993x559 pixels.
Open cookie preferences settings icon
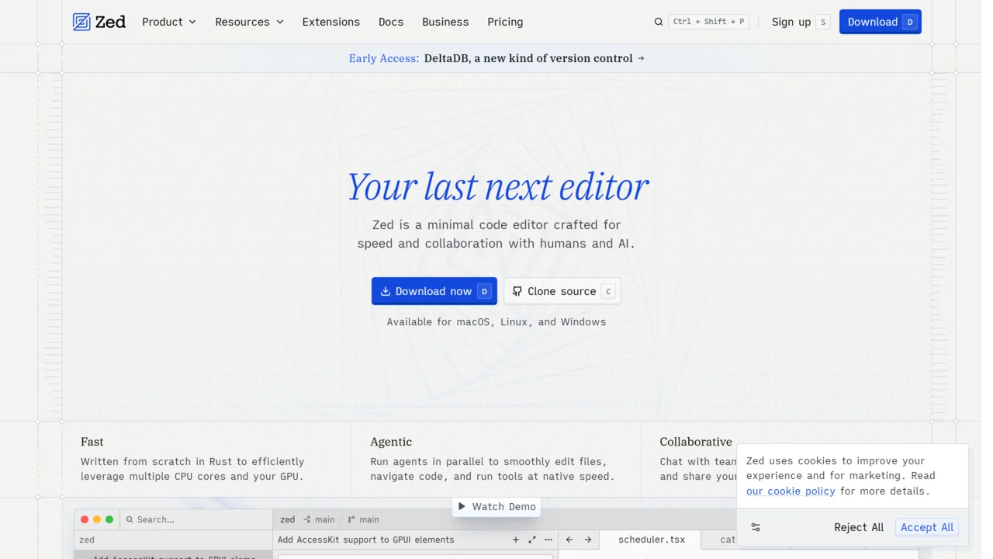pos(756,527)
